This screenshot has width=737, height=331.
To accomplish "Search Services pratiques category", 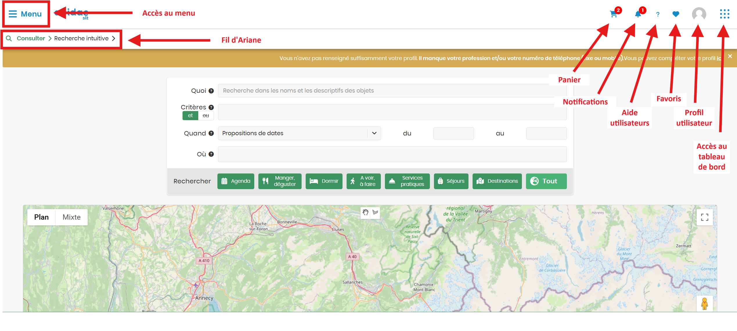I will click(x=407, y=181).
